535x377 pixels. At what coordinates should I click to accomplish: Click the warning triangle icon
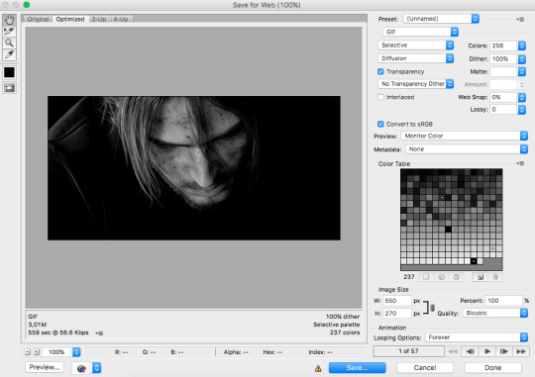pyautogui.click(x=318, y=368)
